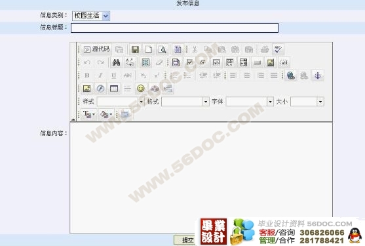Screen dimensions: 365x246
Task: Click inside the 信息内容 editor area
Action: click(x=201, y=177)
